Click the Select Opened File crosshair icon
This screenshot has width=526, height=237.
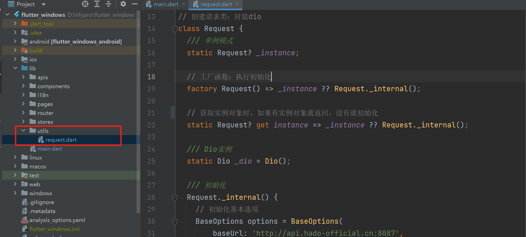tap(85, 4)
